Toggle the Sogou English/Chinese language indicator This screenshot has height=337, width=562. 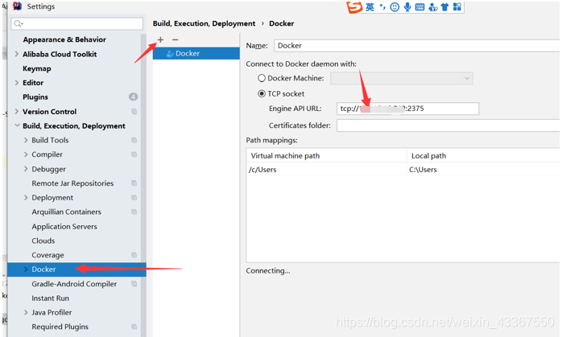coord(370,6)
